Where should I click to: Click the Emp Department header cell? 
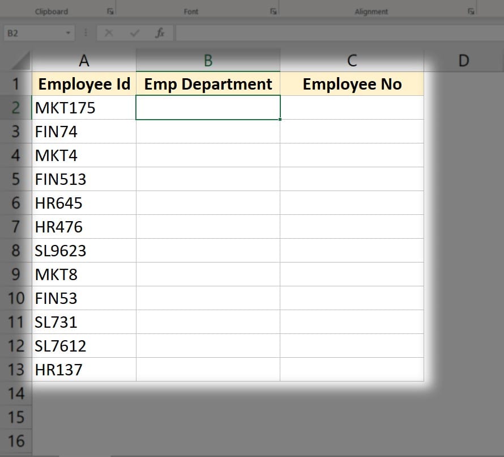coord(208,84)
